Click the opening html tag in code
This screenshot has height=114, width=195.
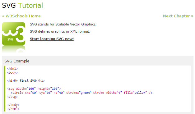tap(12, 68)
